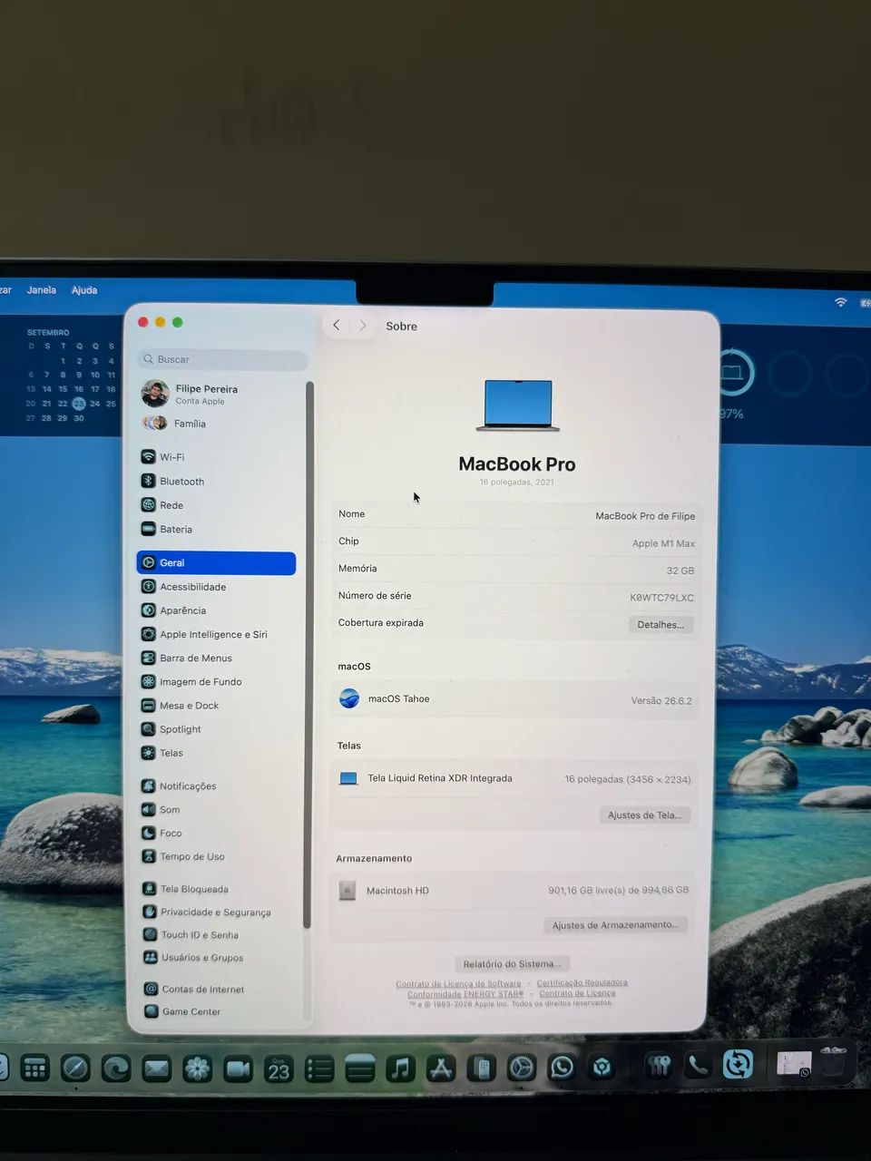
Task: Click day 23 in calendar widget
Action: (79, 404)
